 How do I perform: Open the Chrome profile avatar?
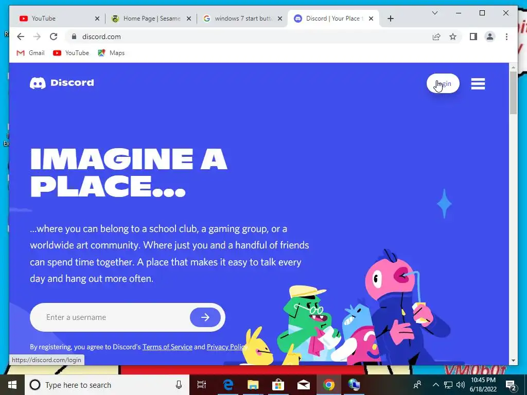[490, 37]
